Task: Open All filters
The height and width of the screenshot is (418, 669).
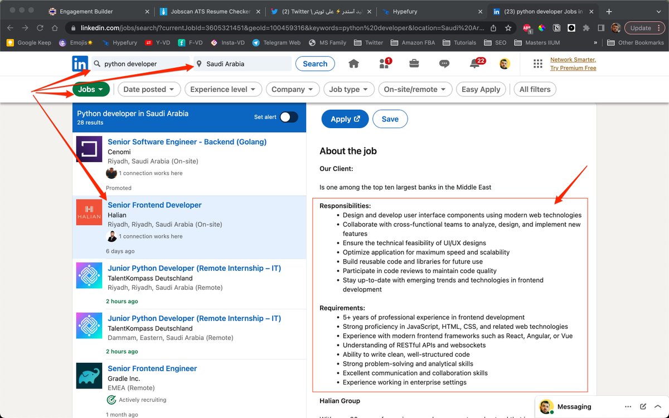Action: click(535, 89)
